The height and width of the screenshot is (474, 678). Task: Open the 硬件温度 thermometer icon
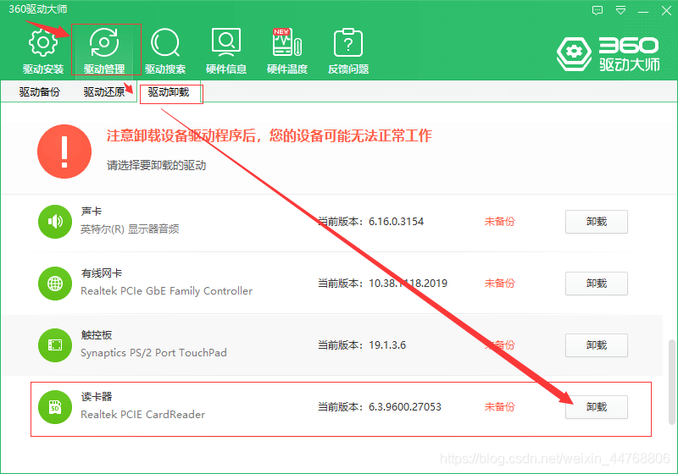coord(287,42)
